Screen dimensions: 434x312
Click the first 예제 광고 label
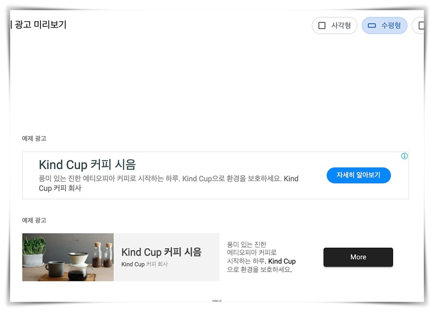(x=34, y=138)
